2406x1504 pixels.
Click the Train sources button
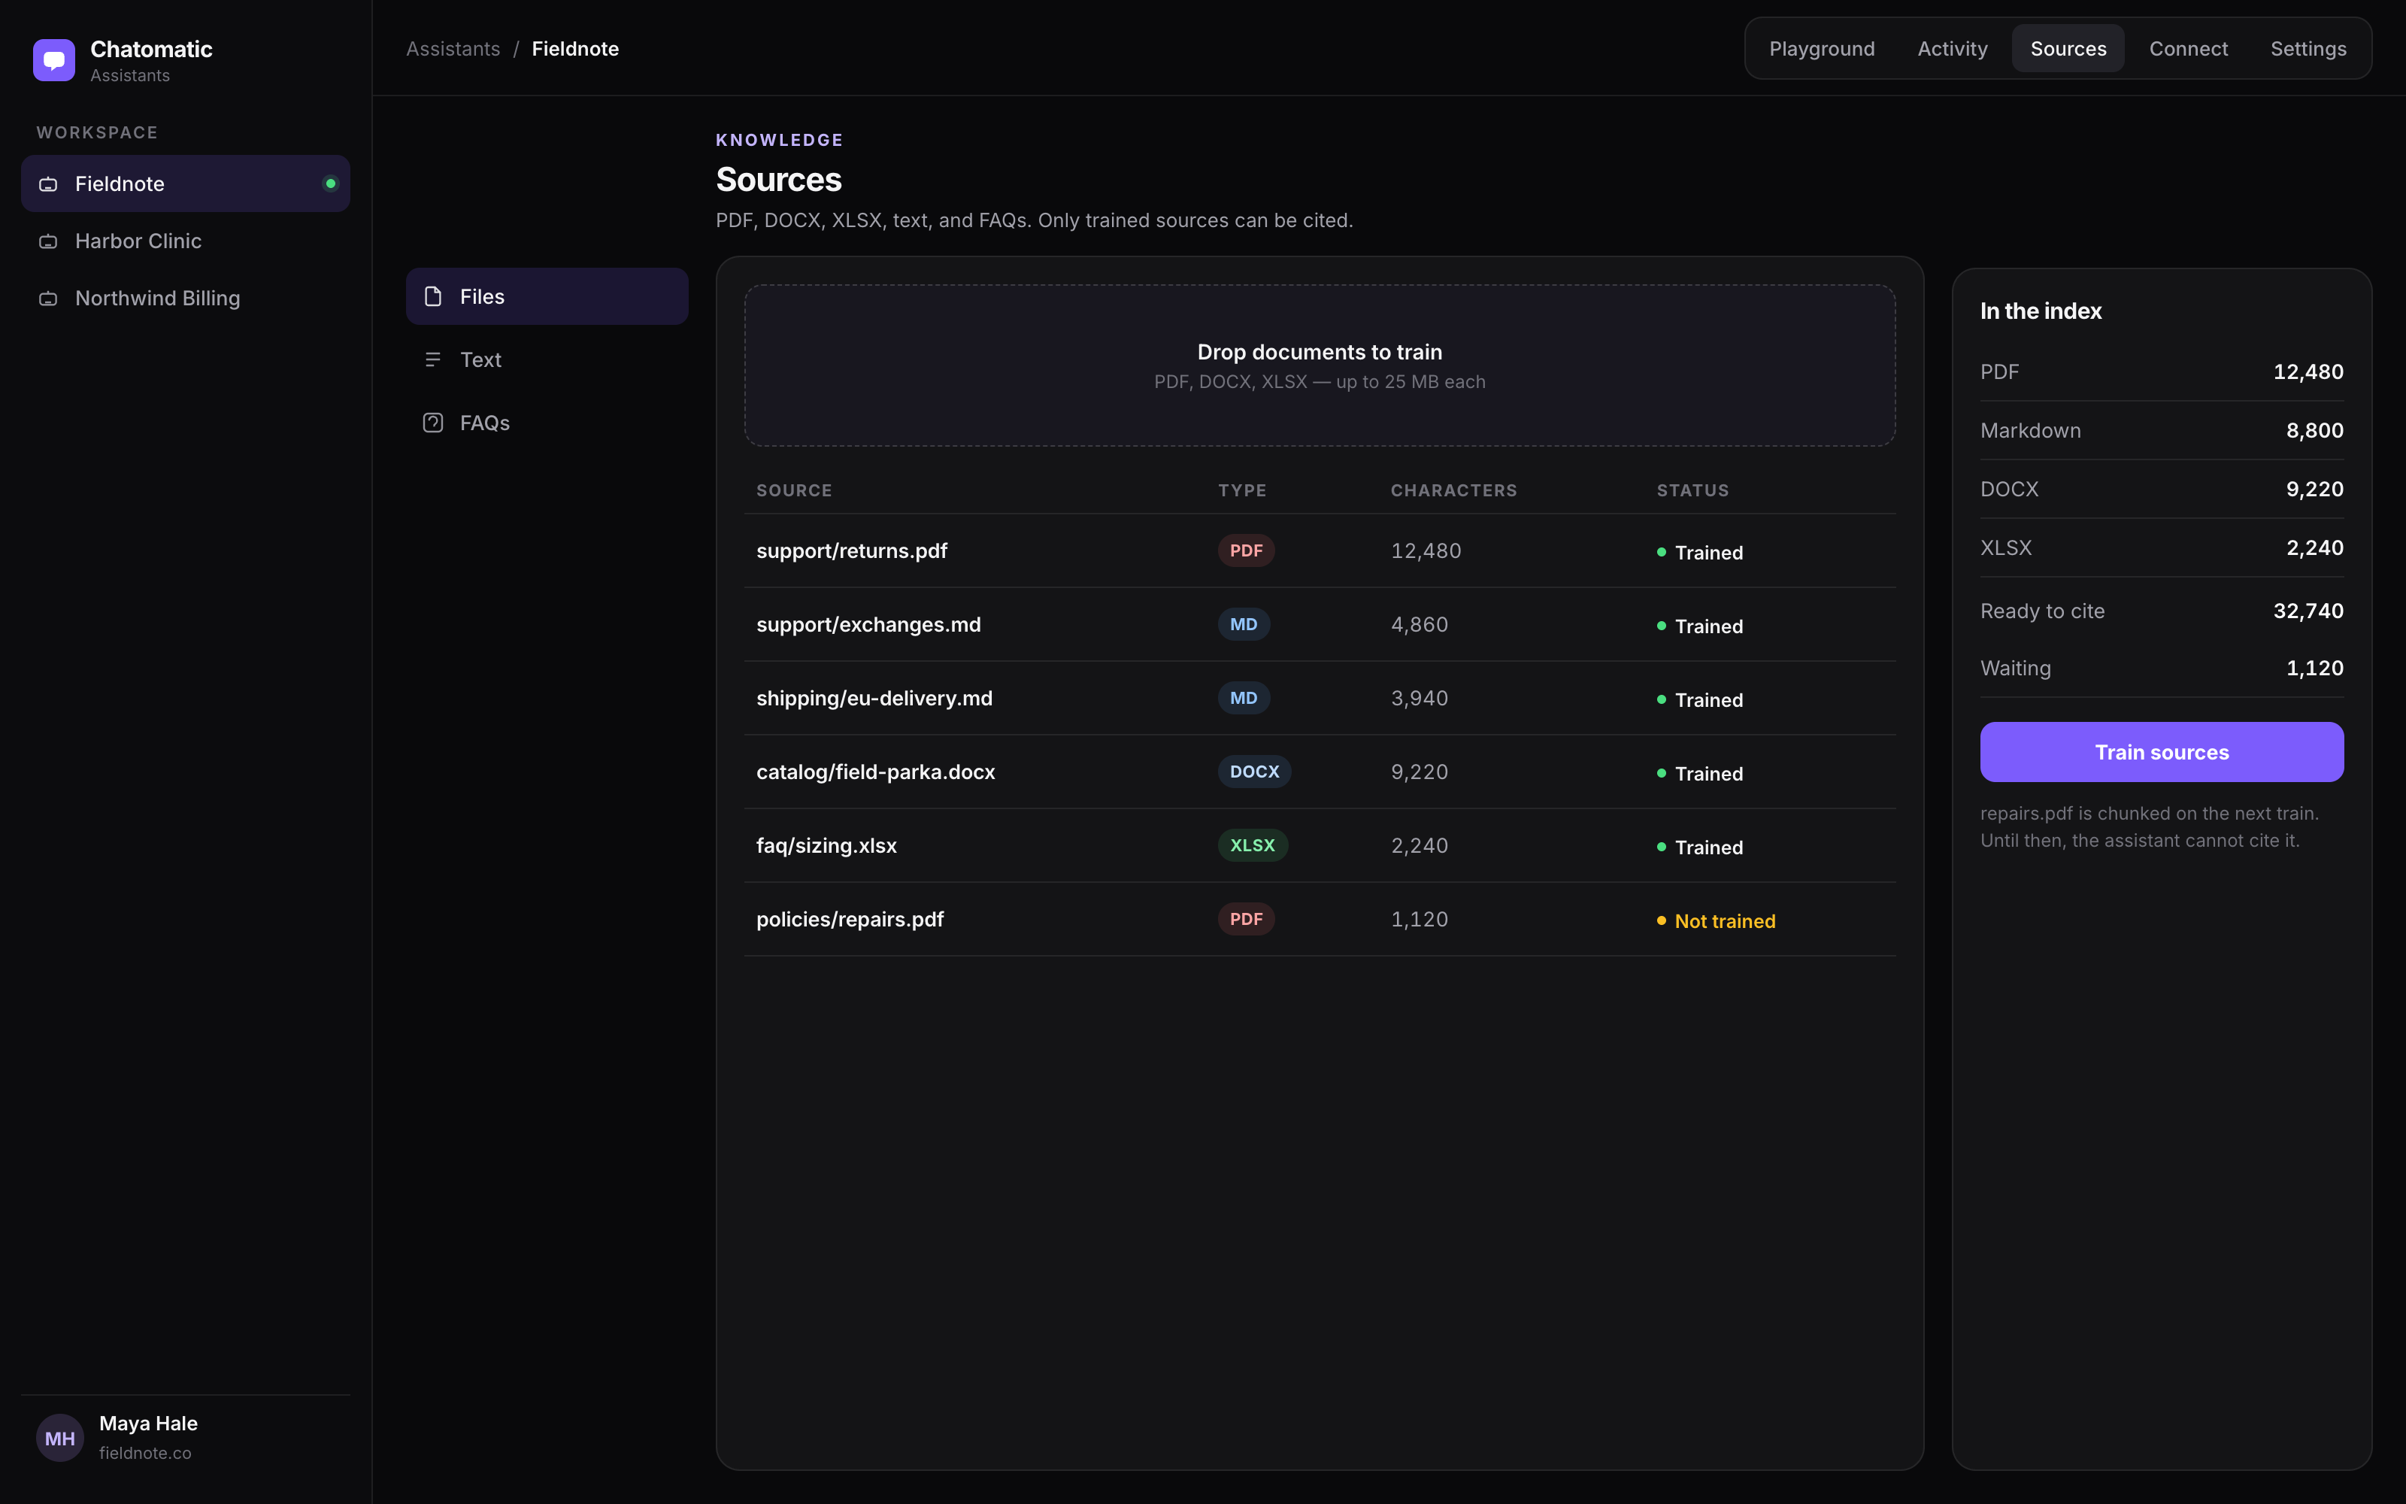tap(2162, 752)
